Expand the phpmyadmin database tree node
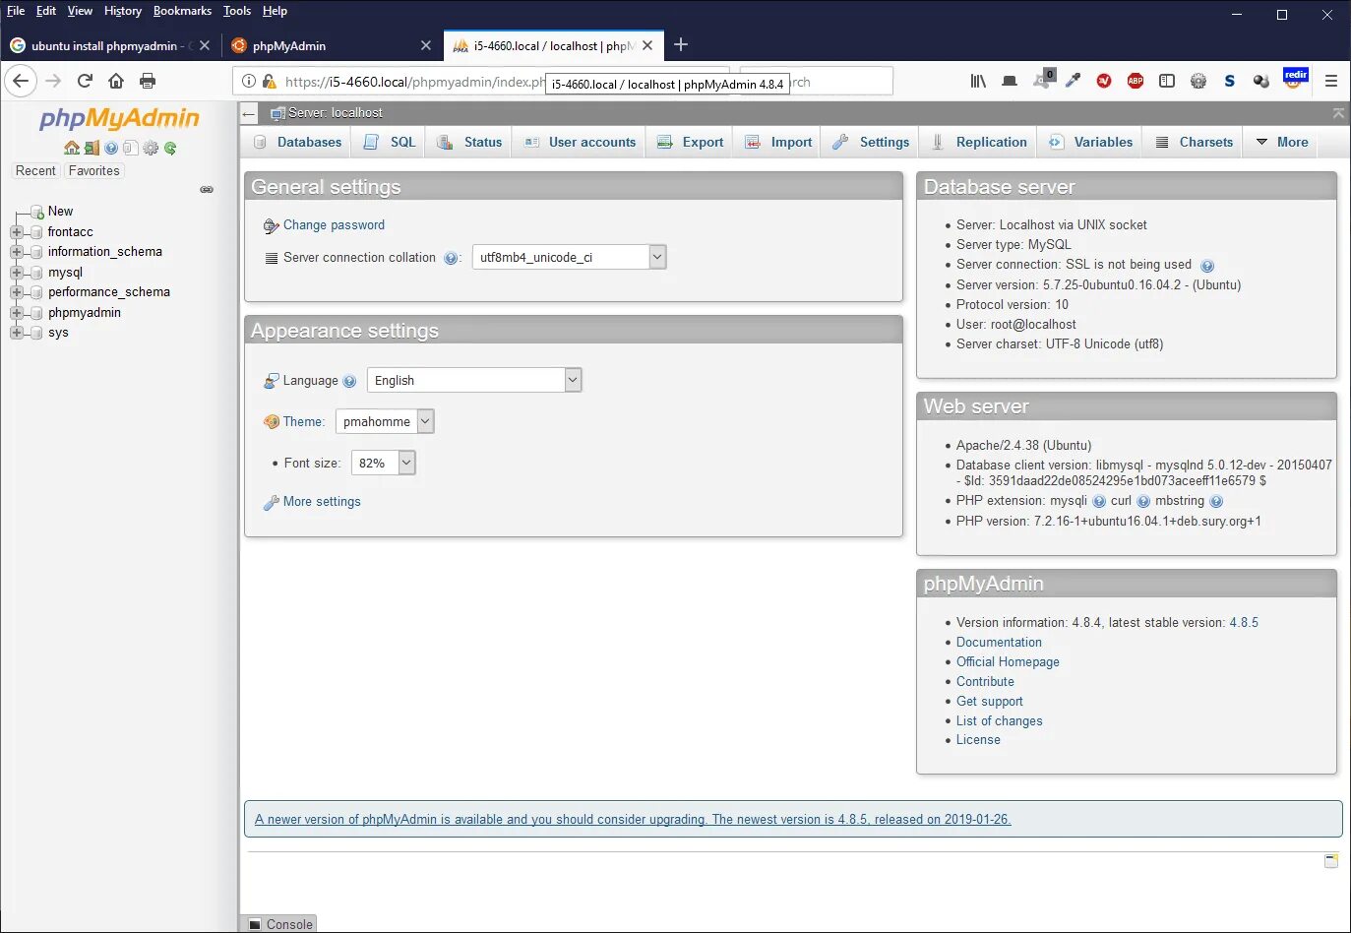The width and height of the screenshot is (1351, 933). pyautogui.click(x=17, y=313)
